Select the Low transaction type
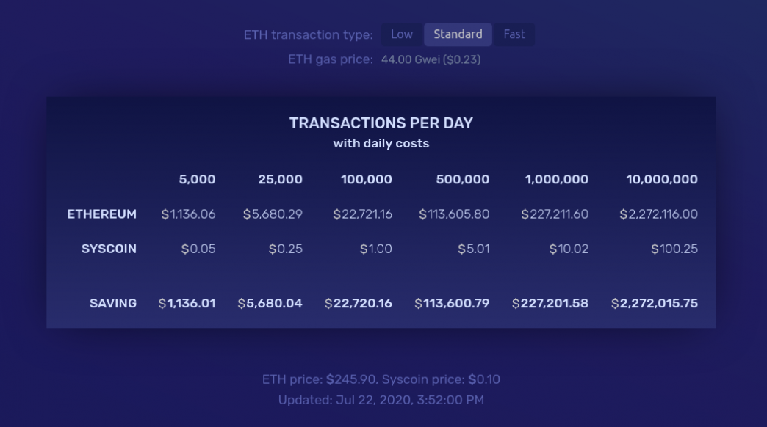Viewport: 767px width, 427px height. tap(401, 34)
